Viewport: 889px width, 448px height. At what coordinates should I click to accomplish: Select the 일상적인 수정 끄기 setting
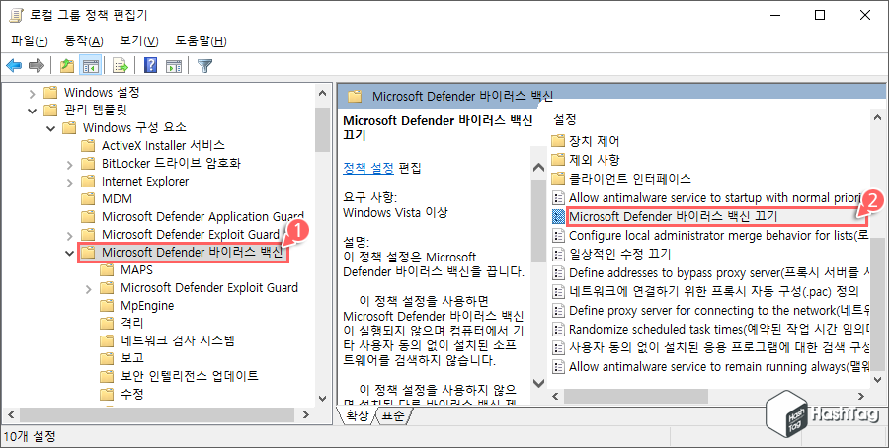point(619,254)
